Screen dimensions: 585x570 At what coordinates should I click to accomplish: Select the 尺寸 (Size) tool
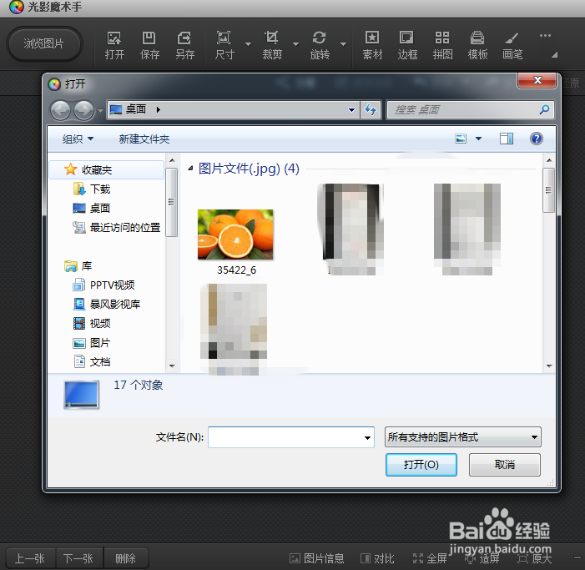224,45
